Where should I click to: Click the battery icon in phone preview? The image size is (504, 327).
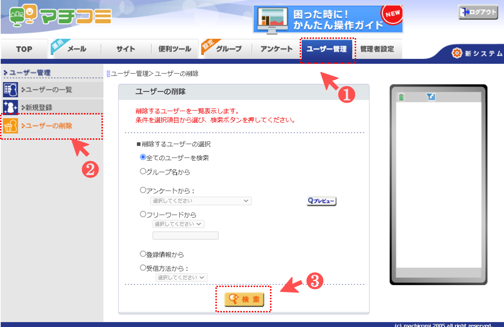pos(401,97)
